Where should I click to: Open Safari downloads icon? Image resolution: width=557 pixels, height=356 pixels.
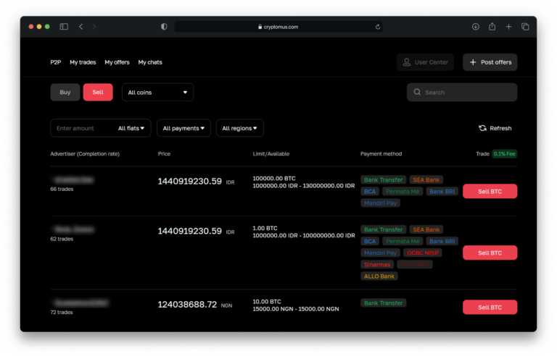pyautogui.click(x=476, y=27)
